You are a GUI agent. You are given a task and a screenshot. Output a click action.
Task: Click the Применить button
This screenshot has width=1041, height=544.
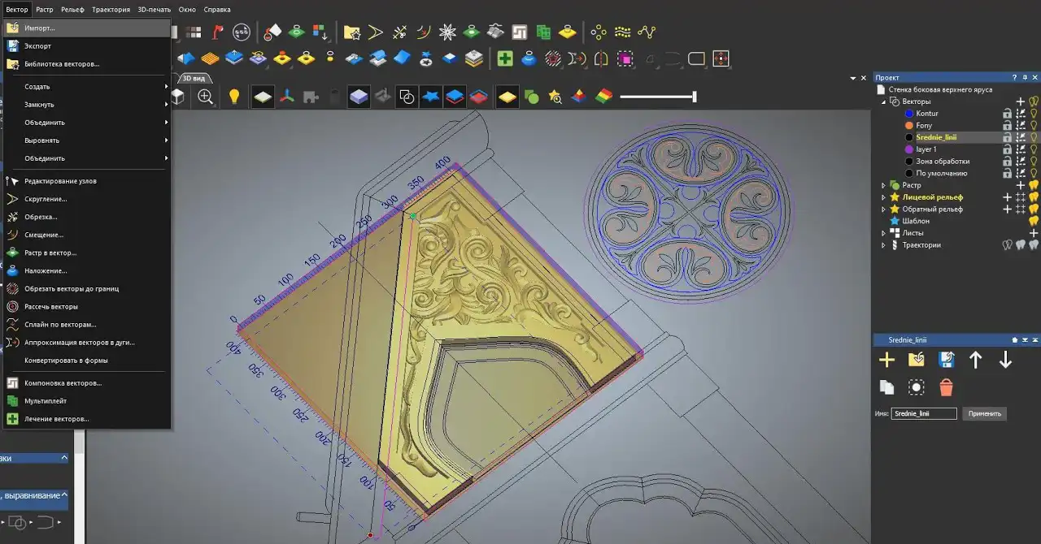coord(985,413)
